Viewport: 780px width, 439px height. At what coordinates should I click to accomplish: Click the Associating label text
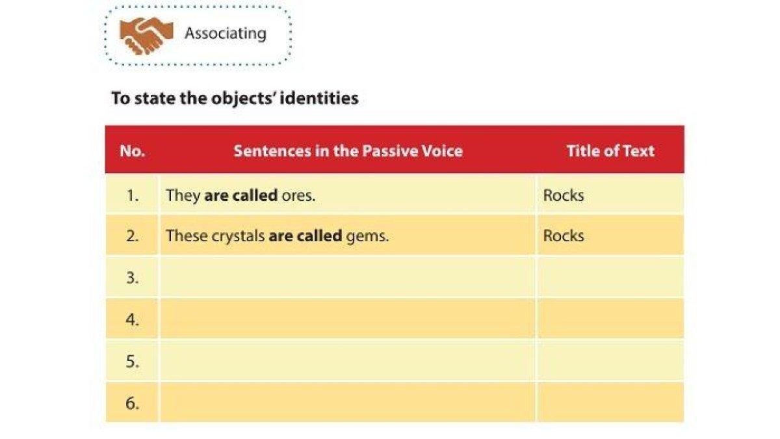[x=225, y=34]
